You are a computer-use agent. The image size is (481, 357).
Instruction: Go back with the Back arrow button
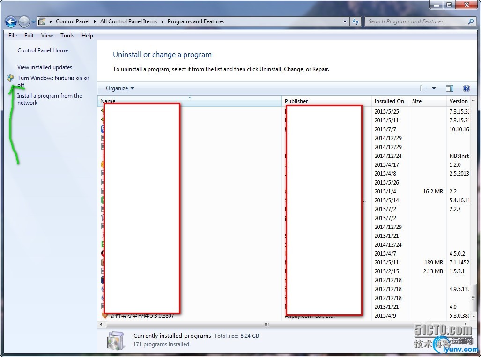pyautogui.click(x=11, y=21)
